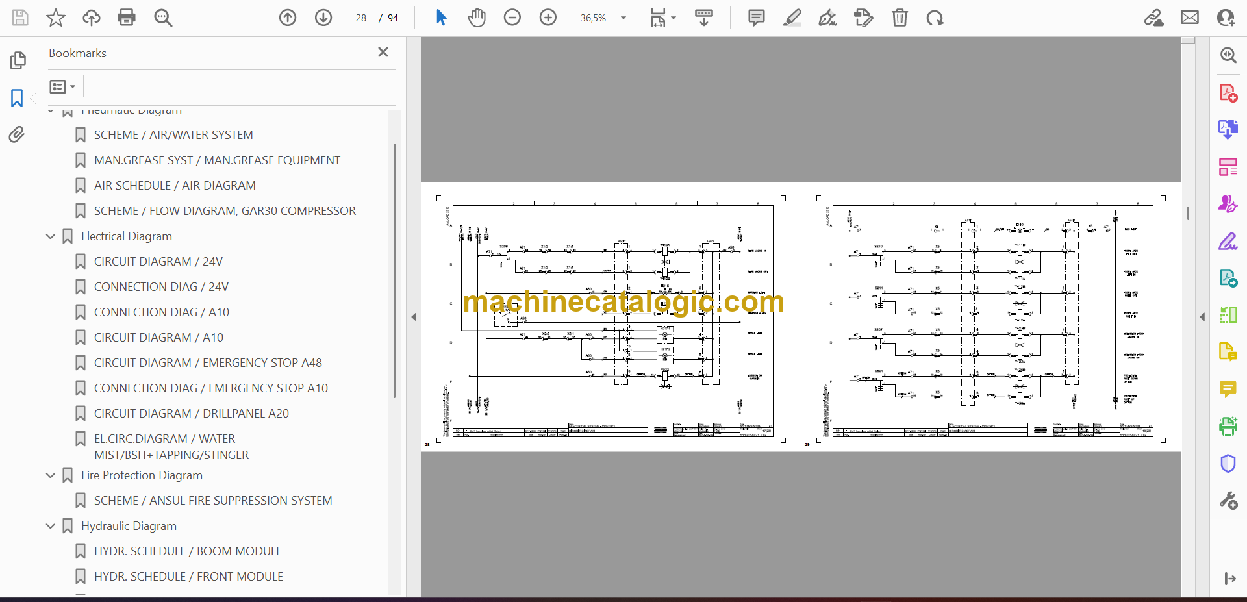Open CONNECTION DIAG / A10 link
Viewport: 1247px width, 602px height.
[x=162, y=312]
